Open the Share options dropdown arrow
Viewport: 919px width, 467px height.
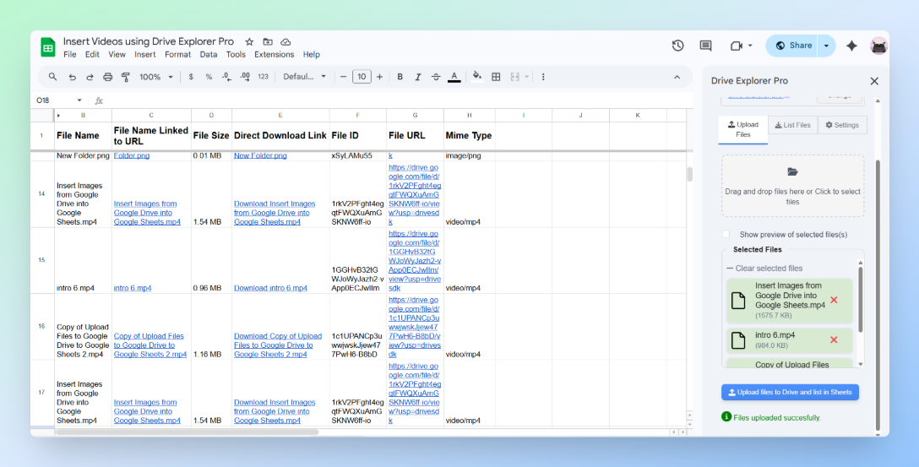click(826, 46)
